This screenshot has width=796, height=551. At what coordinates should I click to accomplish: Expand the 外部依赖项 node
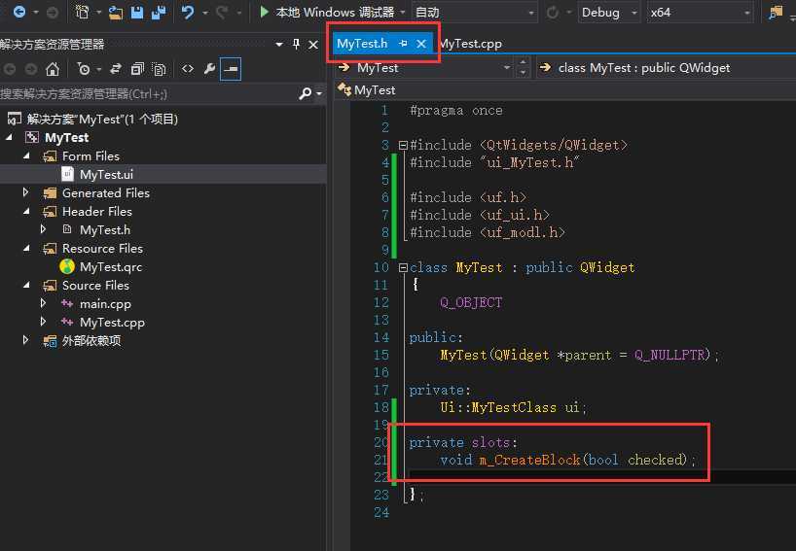(25, 341)
